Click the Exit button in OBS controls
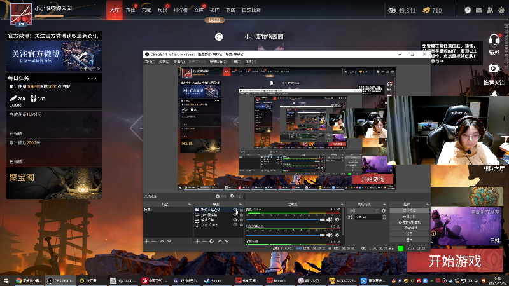509x286 pixels. pos(409,240)
